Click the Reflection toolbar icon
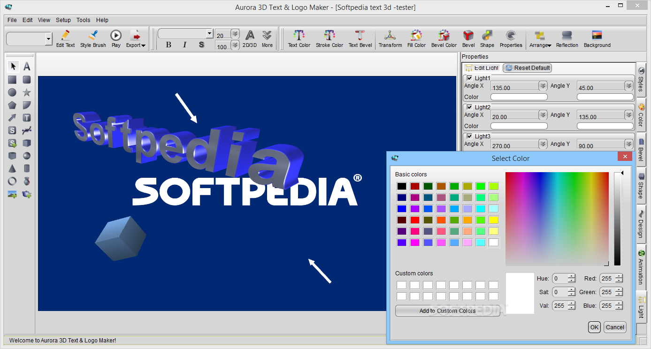 (x=567, y=38)
